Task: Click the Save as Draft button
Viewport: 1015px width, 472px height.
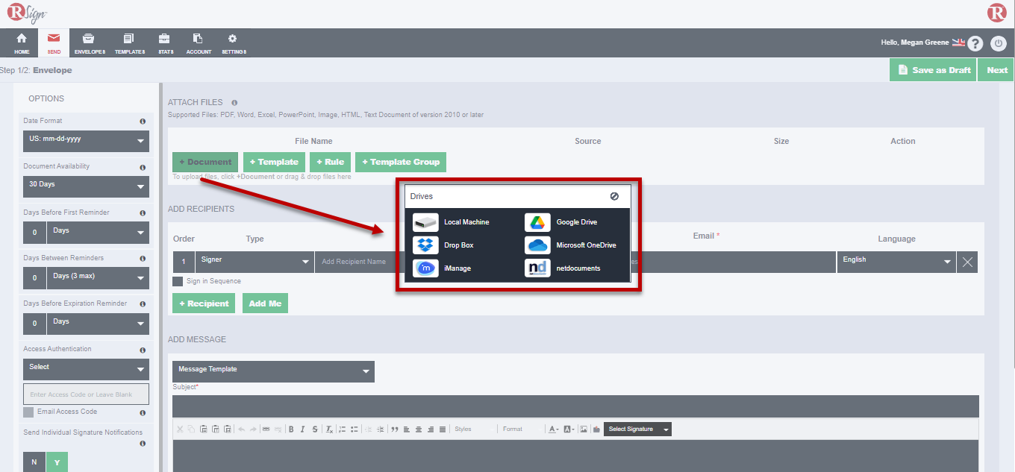Action: 933,69
